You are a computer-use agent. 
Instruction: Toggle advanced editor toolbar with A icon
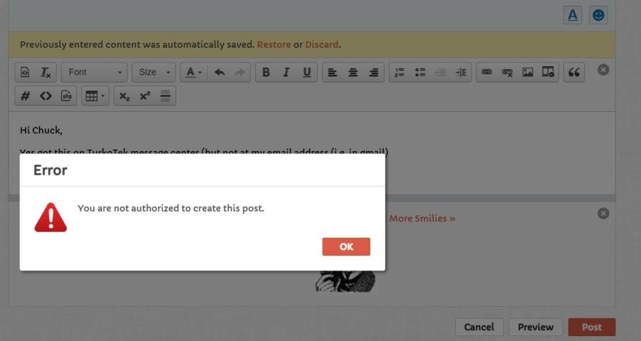click(x=573, y=15)
